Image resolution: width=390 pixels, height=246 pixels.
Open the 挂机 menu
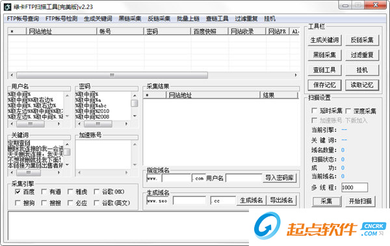[x=270, y=19]
